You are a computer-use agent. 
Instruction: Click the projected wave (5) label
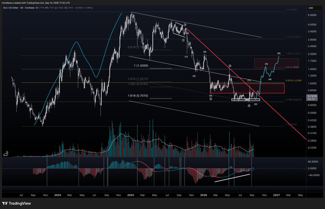pos(279,53)
